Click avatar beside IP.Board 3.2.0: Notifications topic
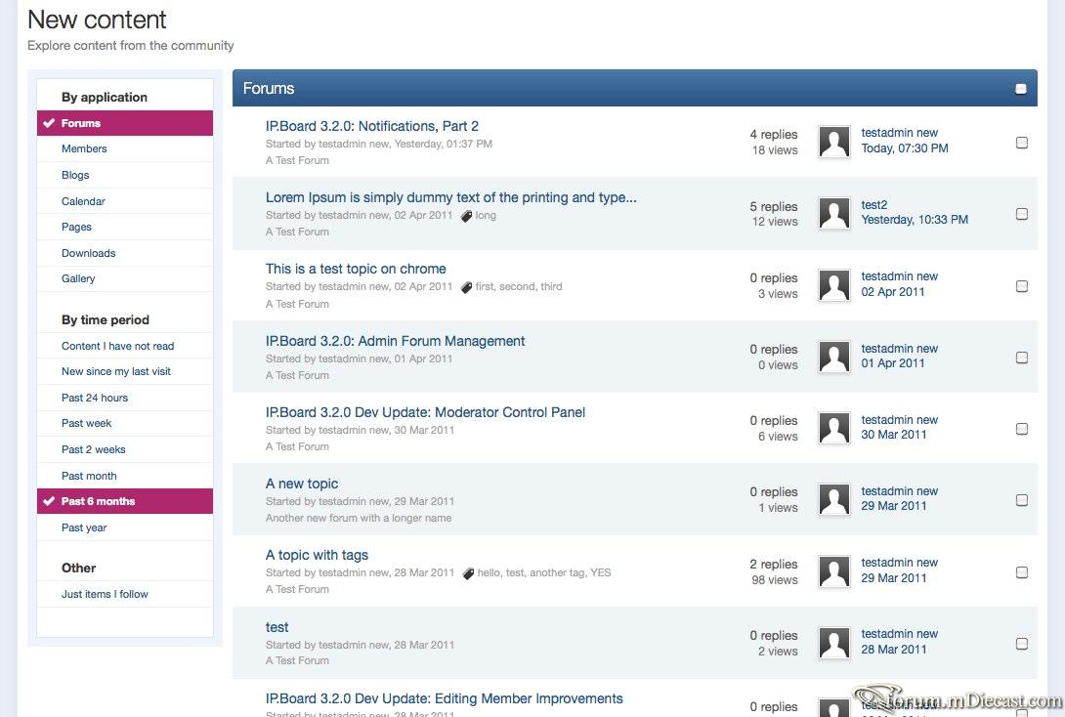 (x=834, y=142)
